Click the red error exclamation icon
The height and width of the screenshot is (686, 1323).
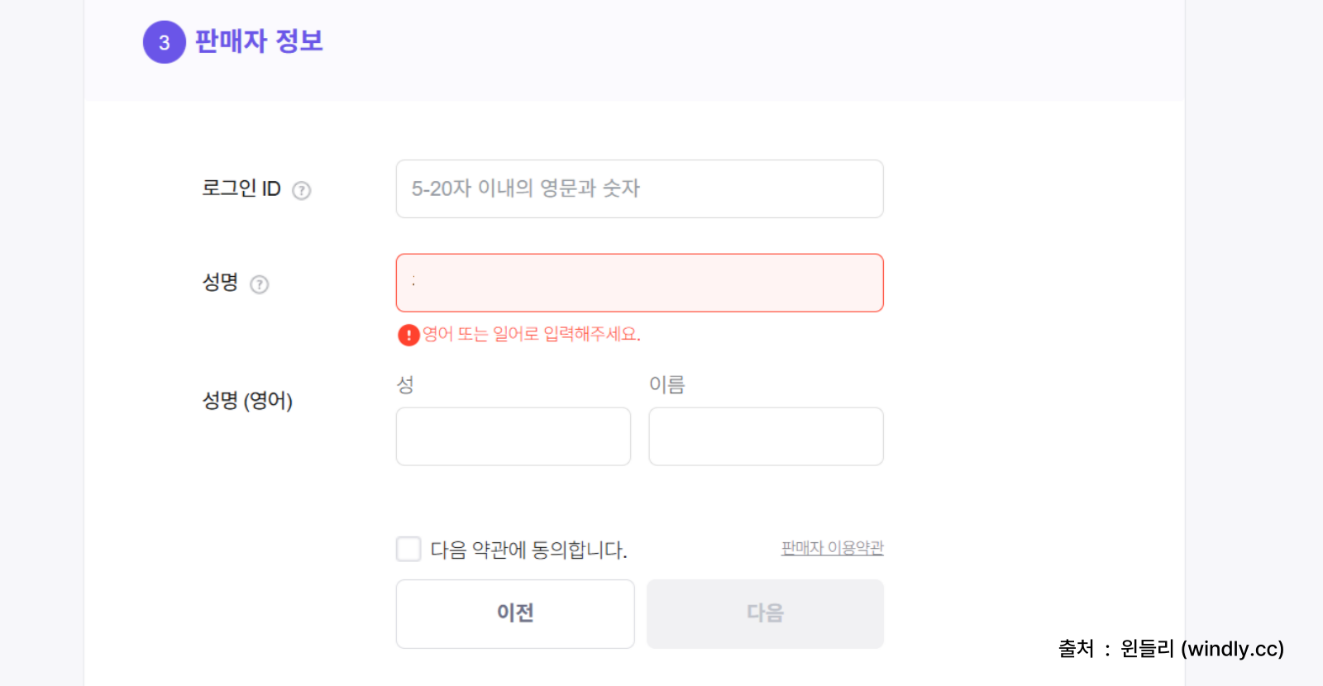(x=408, y=335)
